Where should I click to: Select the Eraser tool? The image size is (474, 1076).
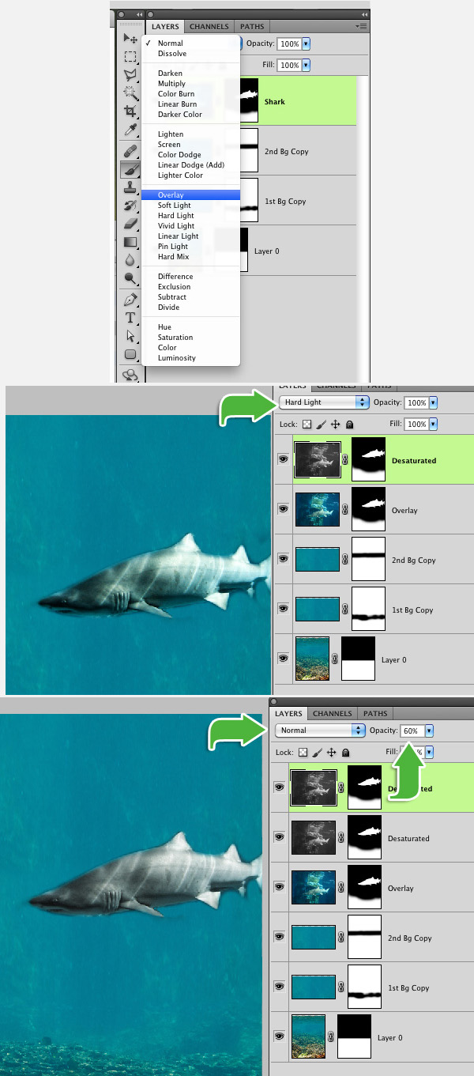point(131,224)
